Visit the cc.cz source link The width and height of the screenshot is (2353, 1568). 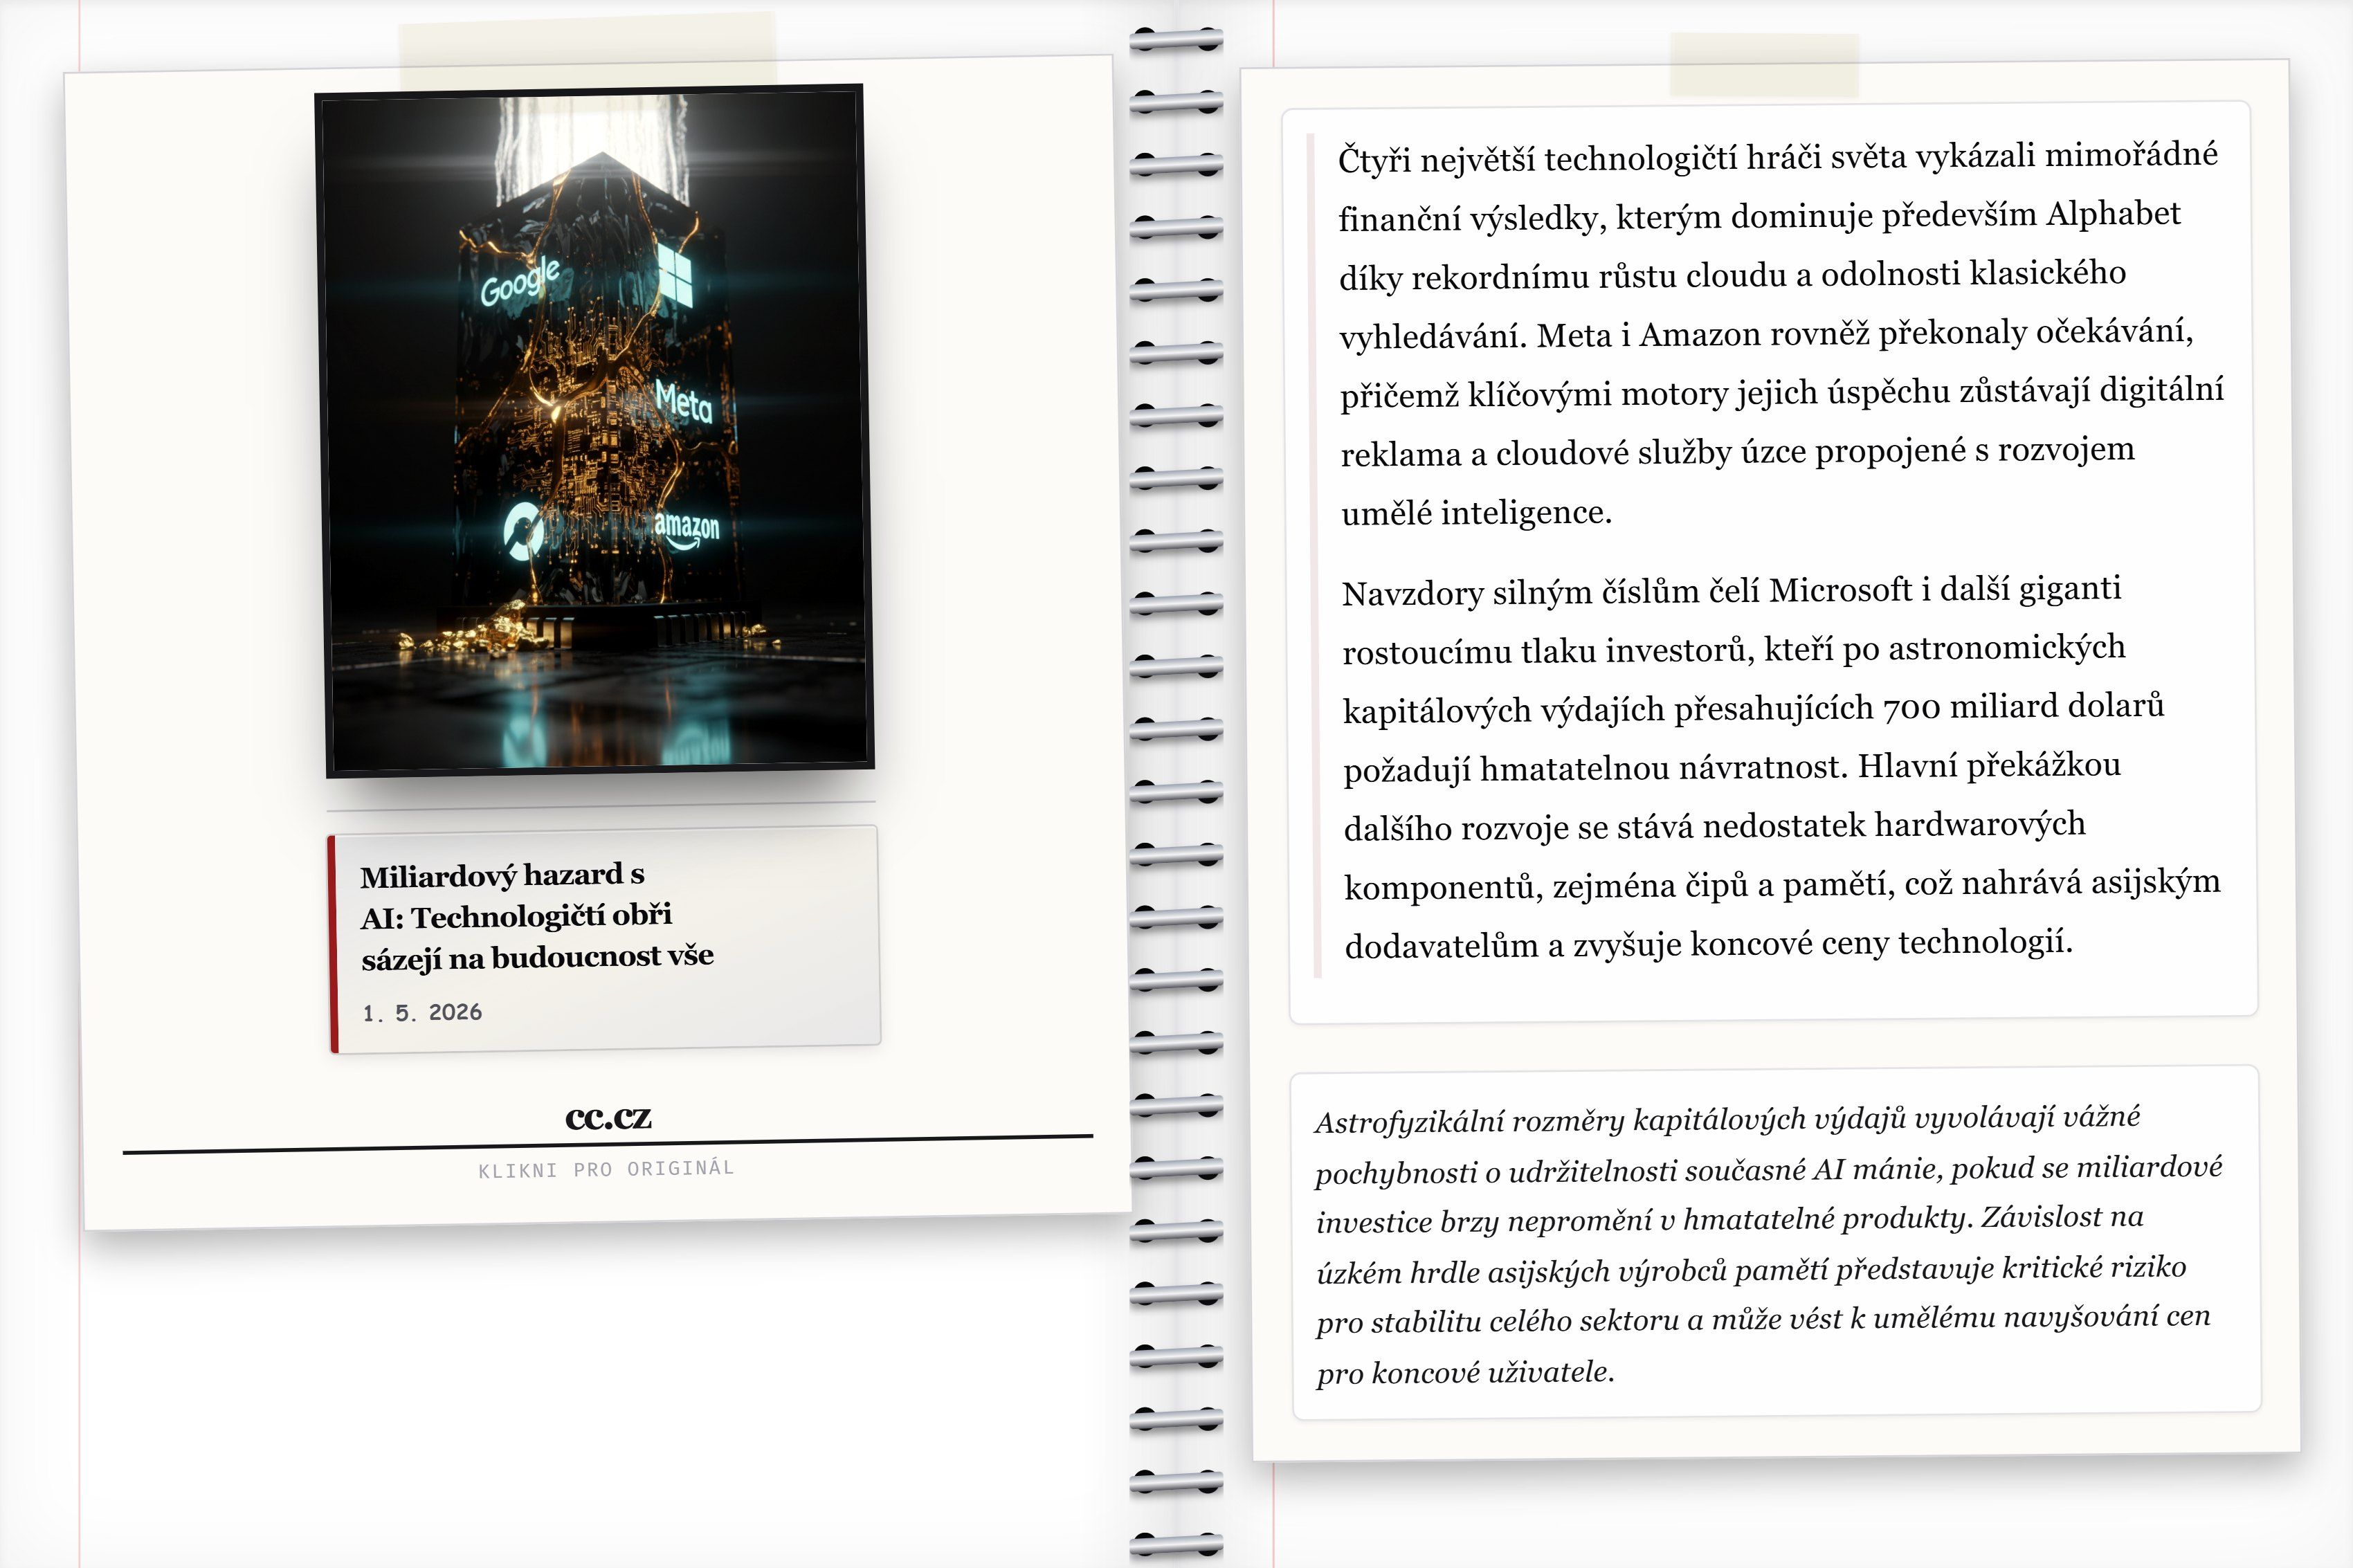pos(608,1117)
